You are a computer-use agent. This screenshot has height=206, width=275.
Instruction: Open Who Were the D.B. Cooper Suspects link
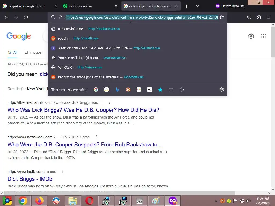point(85,145)
